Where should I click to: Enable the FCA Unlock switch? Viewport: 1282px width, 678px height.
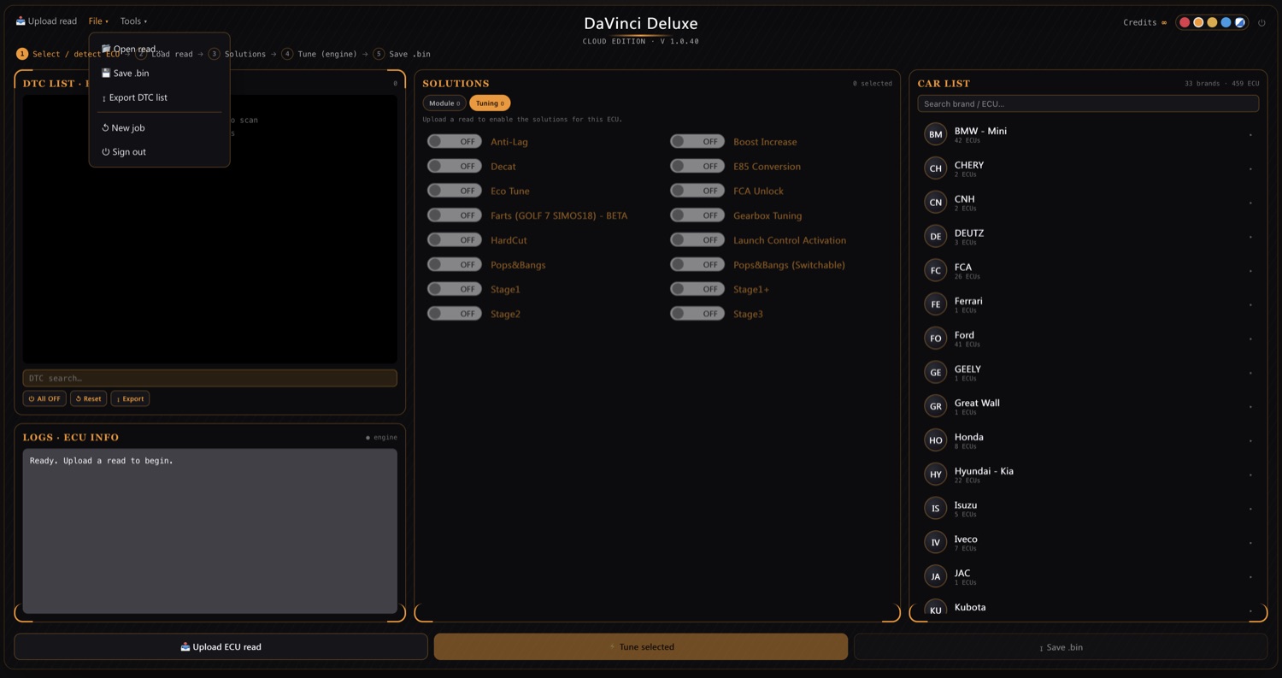click(x=697, y=191)
